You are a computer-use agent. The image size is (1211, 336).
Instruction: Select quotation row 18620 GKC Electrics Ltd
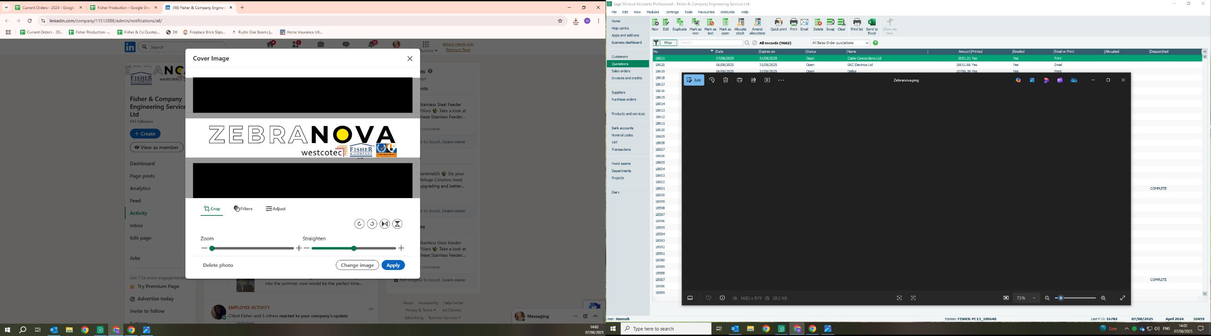tap(927, 65)
